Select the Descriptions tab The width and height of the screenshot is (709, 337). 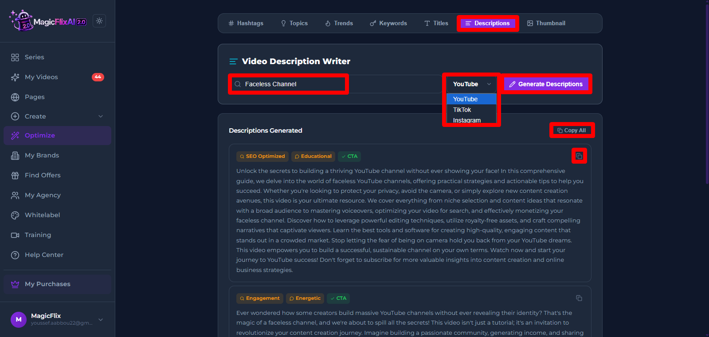pos(488,23)
